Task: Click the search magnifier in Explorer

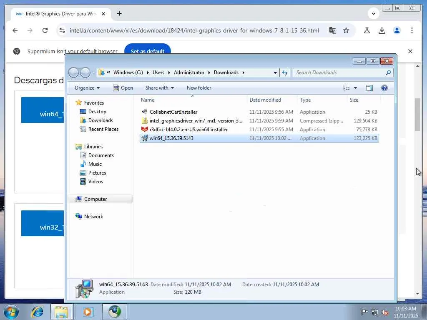Action: tap(388, 72)
